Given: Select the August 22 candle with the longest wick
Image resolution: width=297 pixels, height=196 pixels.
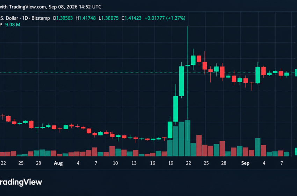Looking at the screenshot, I should [188, 65].
